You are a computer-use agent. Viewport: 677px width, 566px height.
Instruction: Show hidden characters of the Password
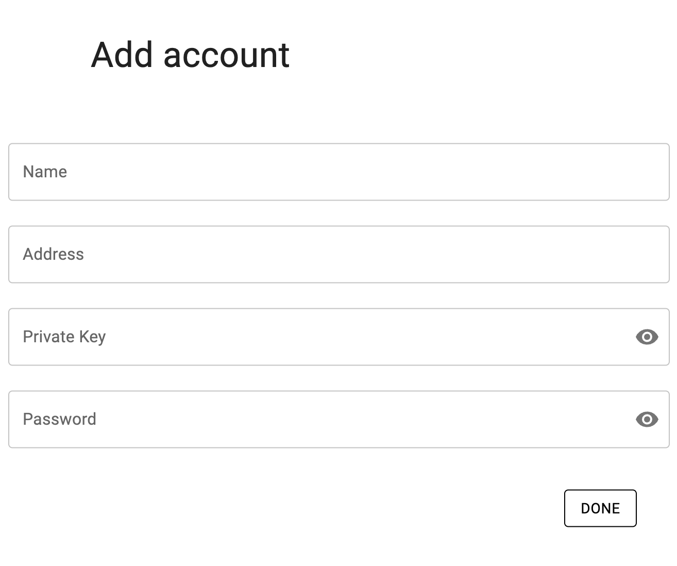pos(647,420)
